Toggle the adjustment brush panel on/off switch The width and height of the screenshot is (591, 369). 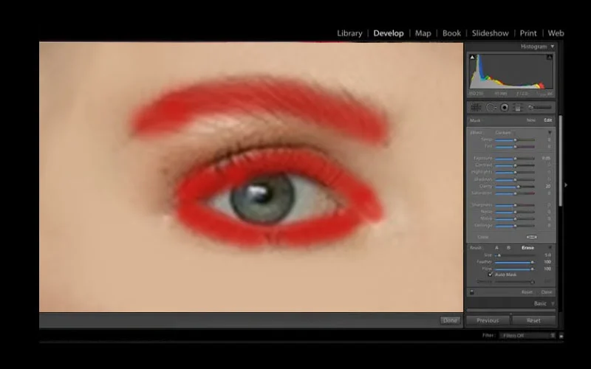[471, 292]
